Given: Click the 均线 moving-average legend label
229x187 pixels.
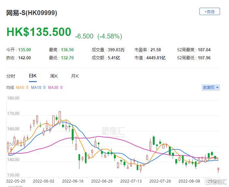Looking at the screenshot, I should pos(10,88).
